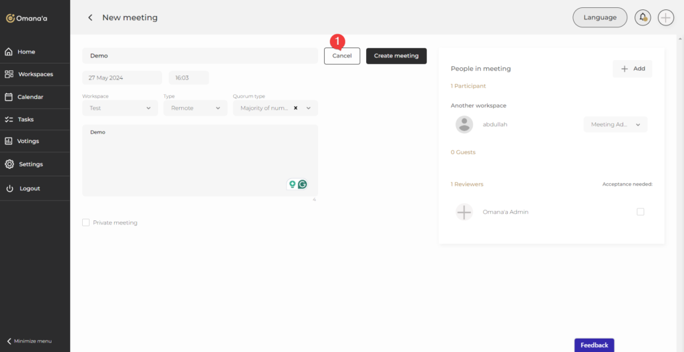The image size is (684, 352).
Task: Click the Grammarly icon in description box
Action: click(303, 184)
